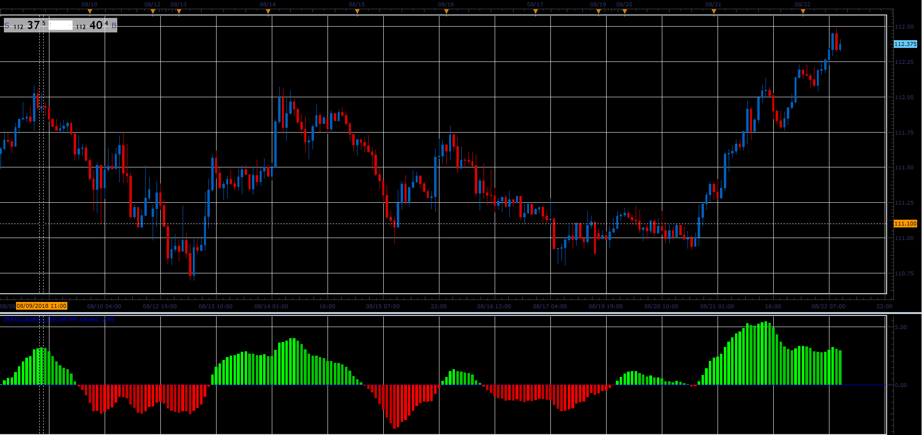Select the blue 112.375 current price tag
922x435 pixels.
[905, 44]
